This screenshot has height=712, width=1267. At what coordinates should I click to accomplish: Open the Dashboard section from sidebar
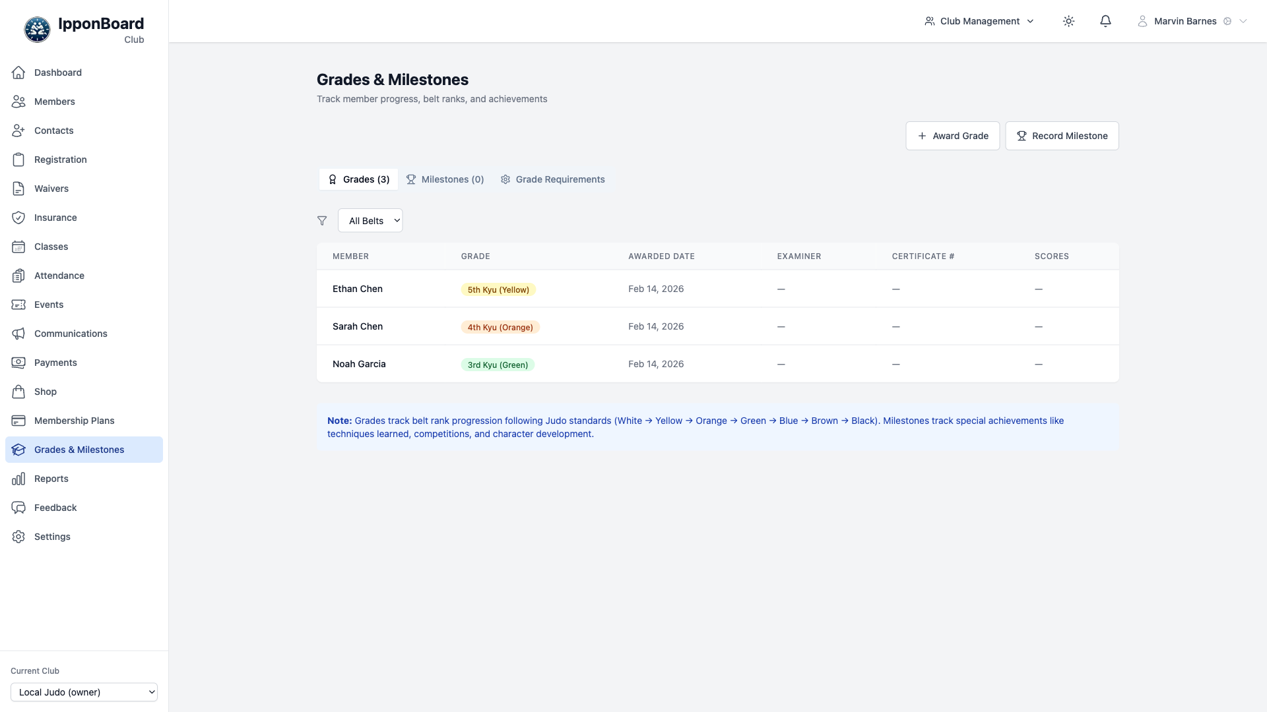tap(57, 73)
